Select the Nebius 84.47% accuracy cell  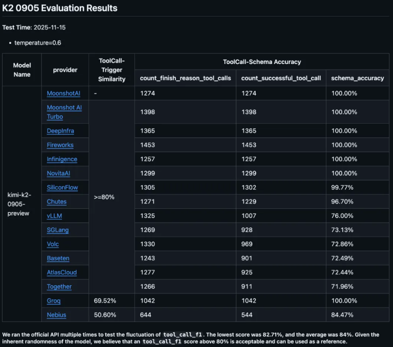click(x=357, y=315)
